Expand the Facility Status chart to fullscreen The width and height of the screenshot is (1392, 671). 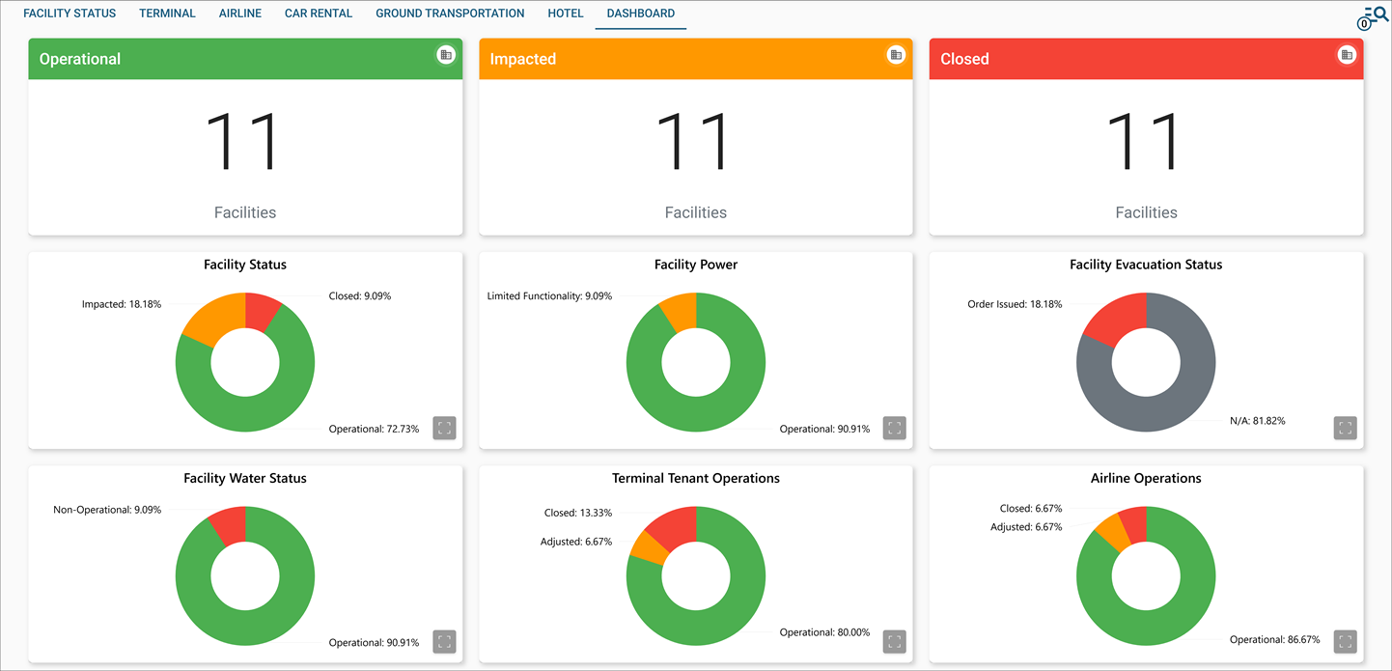[x=444, y=428]
